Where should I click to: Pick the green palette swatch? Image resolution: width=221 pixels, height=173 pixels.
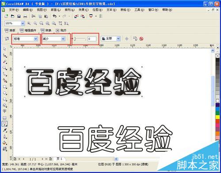click(x=217, y=113)
